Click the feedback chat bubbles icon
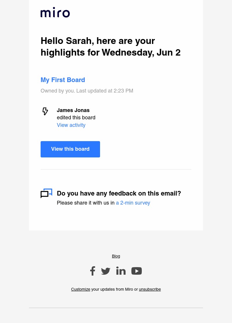The image size is (232, 323). point(46,193)
